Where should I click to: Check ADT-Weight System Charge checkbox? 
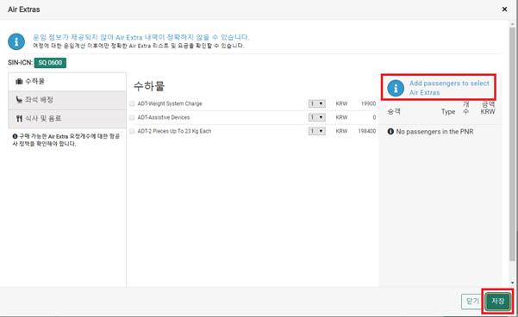(132, 103)
